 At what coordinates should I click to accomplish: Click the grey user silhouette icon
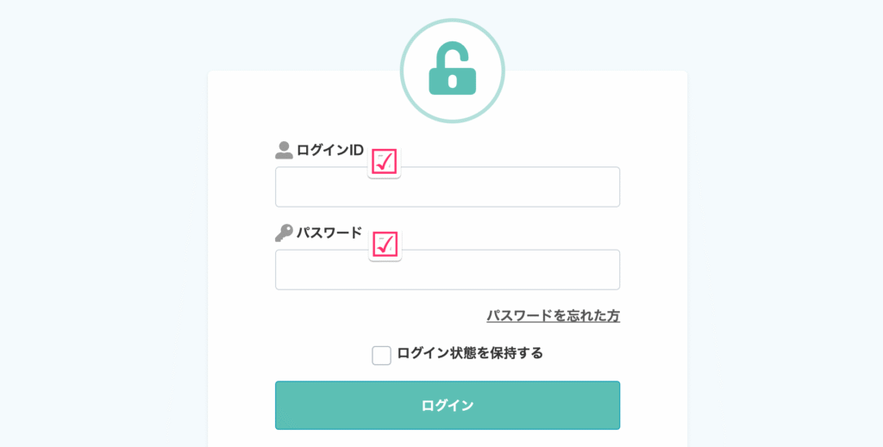[x=284, y=150]
